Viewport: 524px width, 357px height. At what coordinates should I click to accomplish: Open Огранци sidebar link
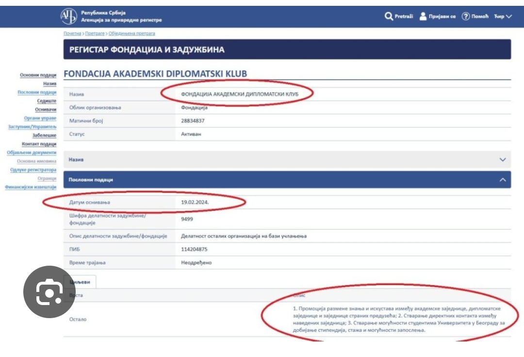(x=47, y=178)
